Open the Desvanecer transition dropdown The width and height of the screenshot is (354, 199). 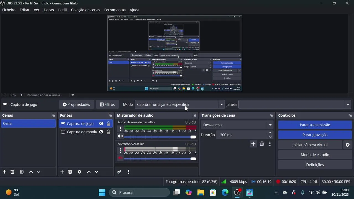(237, 125)
